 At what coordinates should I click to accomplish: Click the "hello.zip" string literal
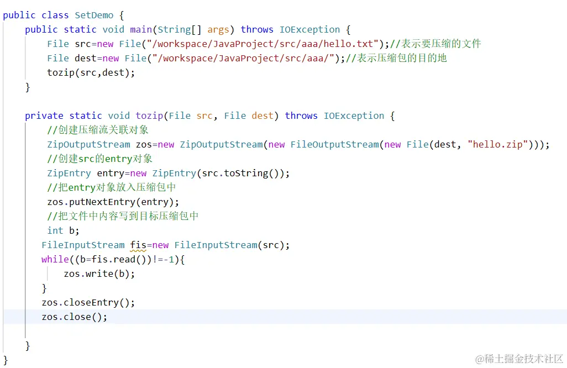497,145
